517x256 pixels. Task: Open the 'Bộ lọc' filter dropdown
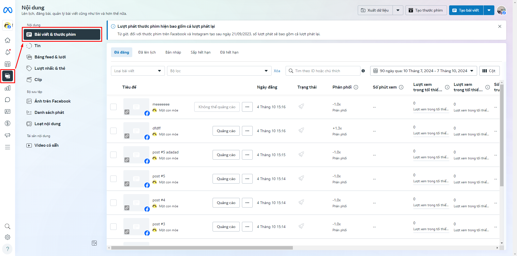tap(219, 71)
